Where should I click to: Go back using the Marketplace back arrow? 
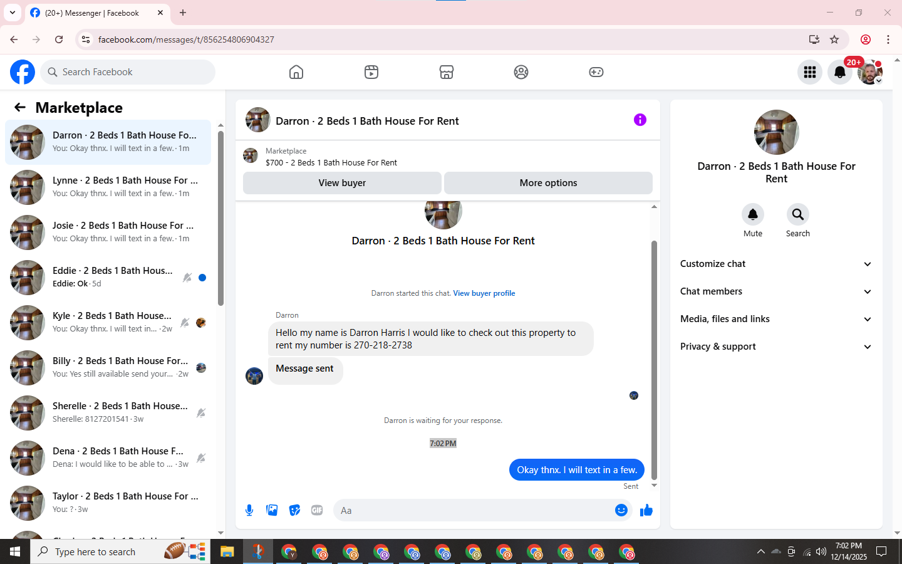[x=20, y=107]
